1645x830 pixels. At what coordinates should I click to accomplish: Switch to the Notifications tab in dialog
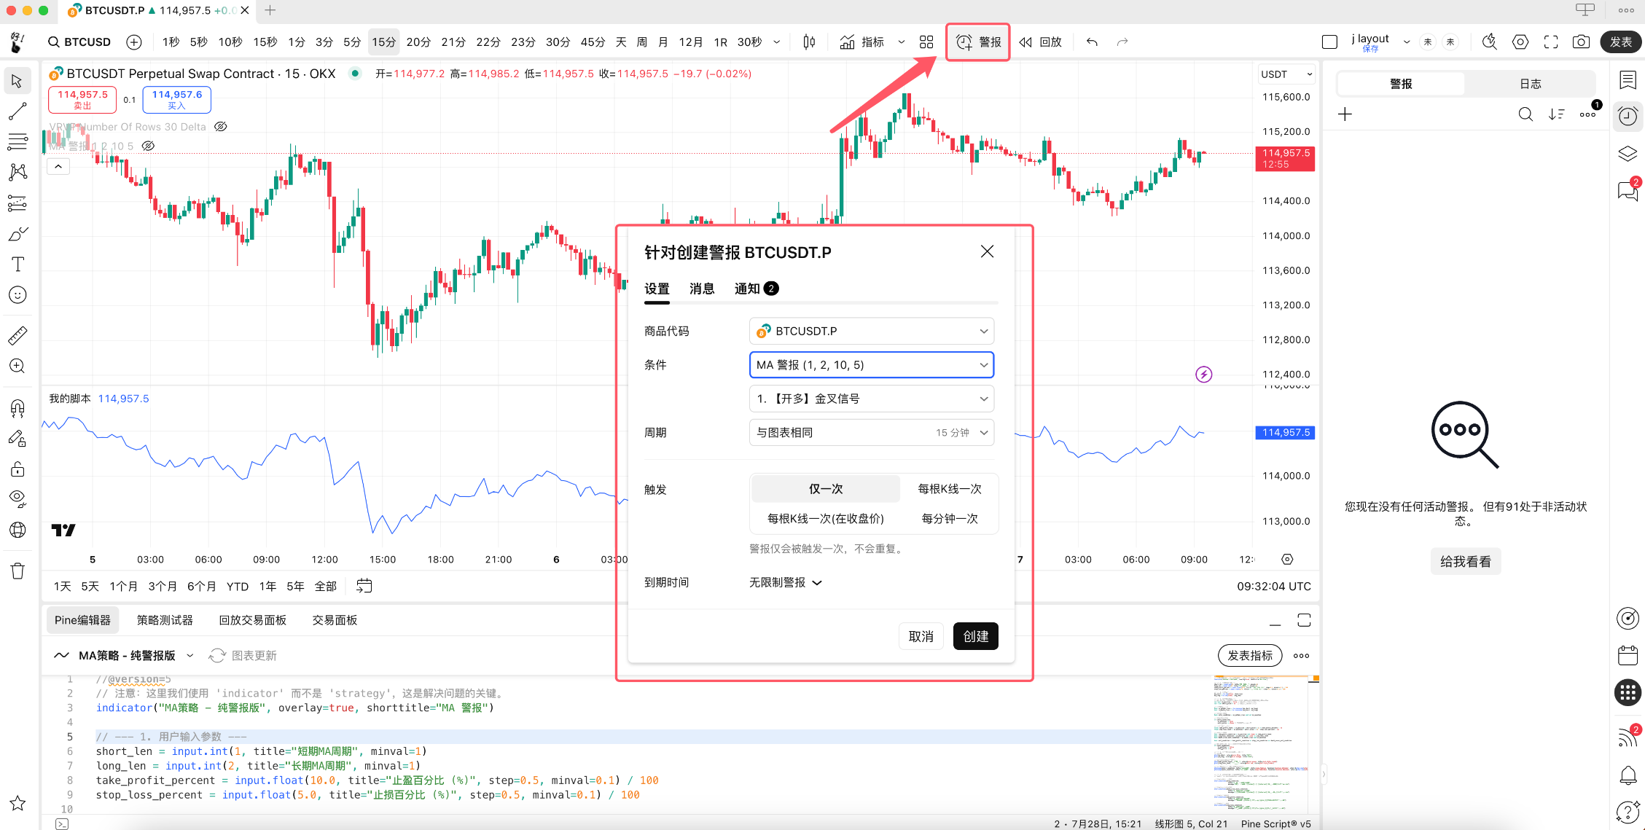pyautogui.click(x=756, y=289)
